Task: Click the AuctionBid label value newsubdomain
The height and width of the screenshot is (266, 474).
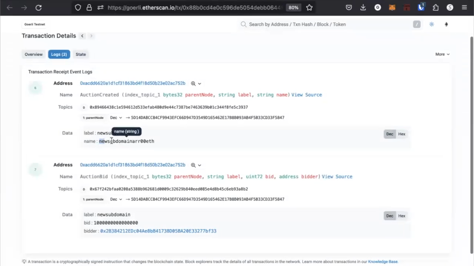Action: click(x=114, y=215)
